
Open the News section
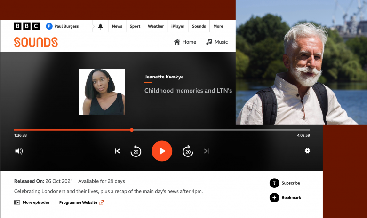(117, 26)
